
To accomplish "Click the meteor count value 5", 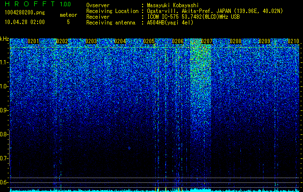I will click(68, 22).
